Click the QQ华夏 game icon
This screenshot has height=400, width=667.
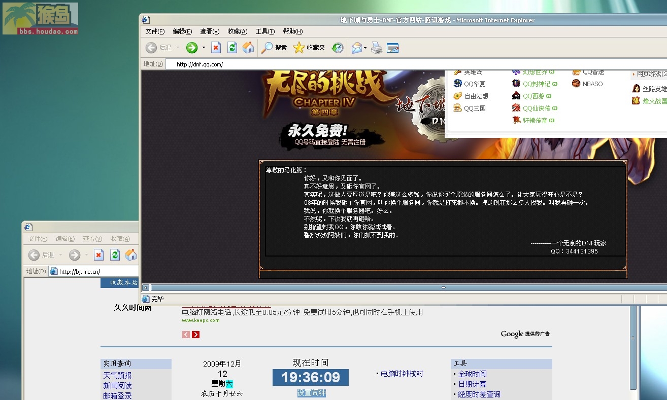tap(458, 84)
